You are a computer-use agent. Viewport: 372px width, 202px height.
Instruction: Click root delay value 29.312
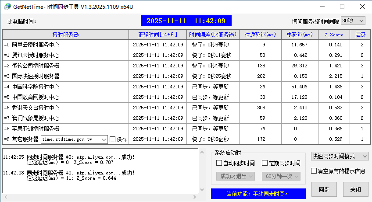coord(299,66)
